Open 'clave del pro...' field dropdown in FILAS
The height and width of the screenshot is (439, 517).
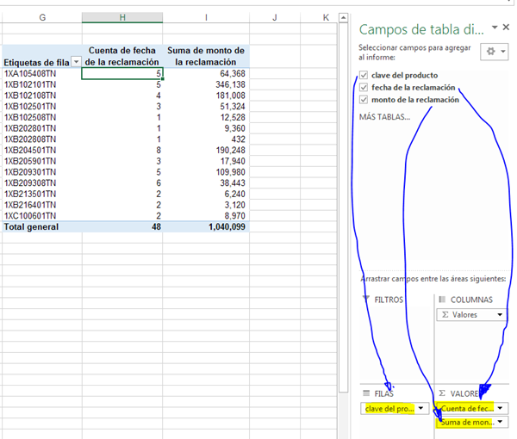point(421,408)
